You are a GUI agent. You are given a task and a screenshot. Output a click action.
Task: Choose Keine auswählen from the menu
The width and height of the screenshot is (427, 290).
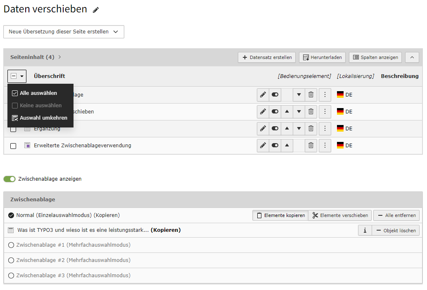tap(40, 105)
